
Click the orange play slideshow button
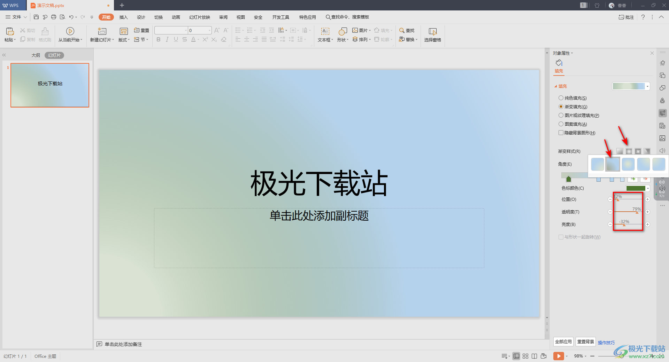559,356
